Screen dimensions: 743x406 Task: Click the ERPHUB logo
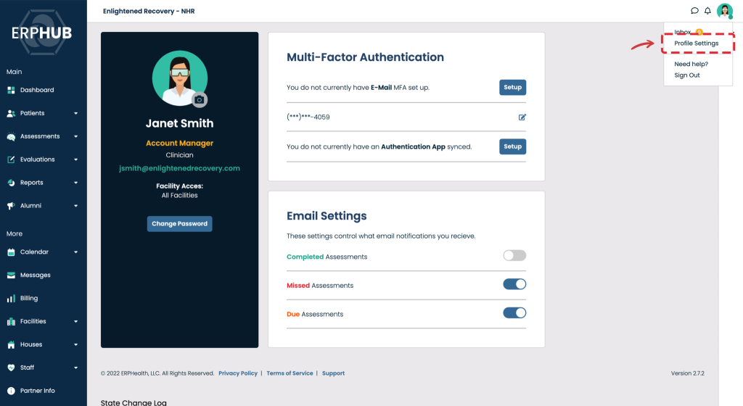41,33
